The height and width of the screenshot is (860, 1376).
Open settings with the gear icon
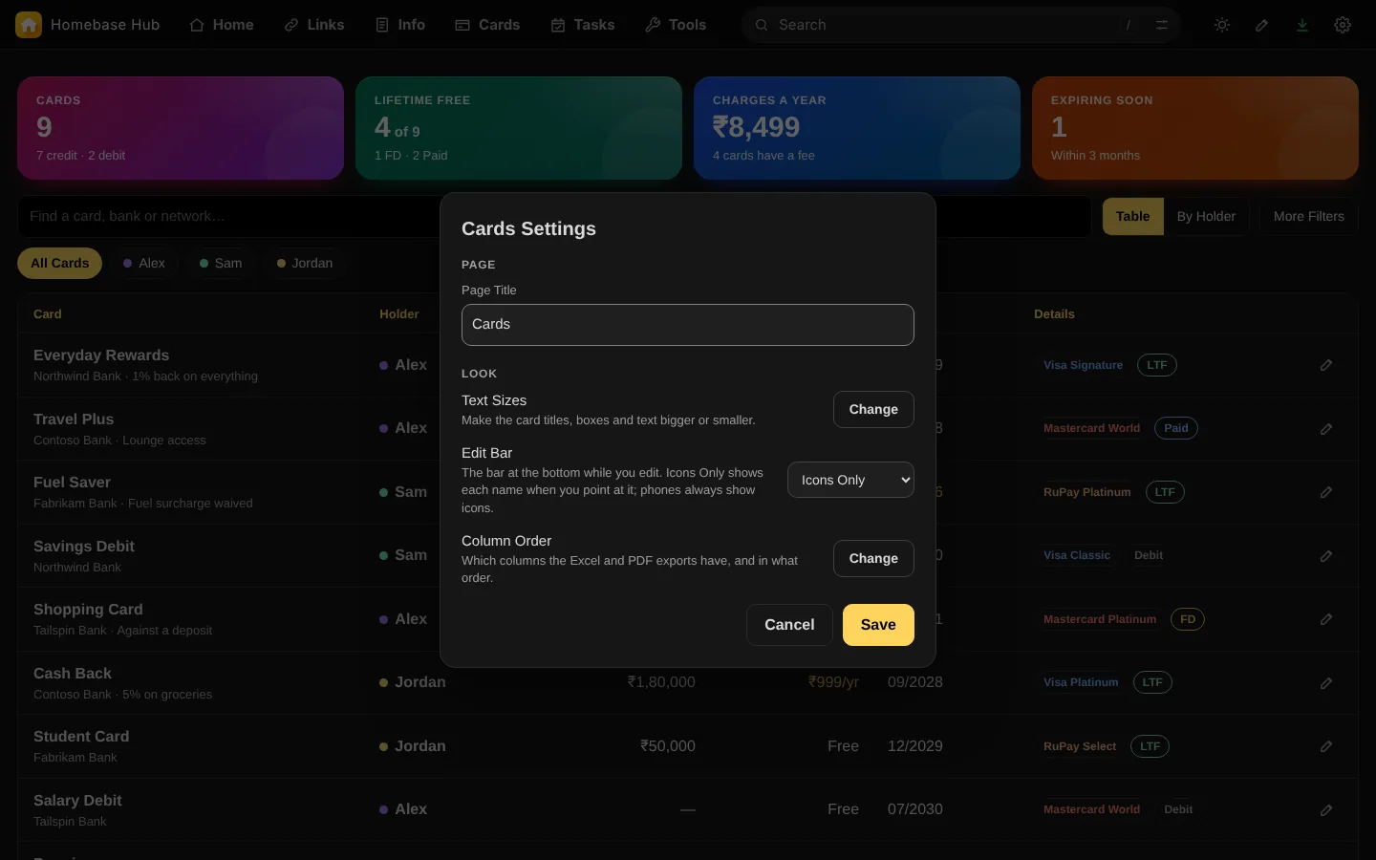[1343, 25]
